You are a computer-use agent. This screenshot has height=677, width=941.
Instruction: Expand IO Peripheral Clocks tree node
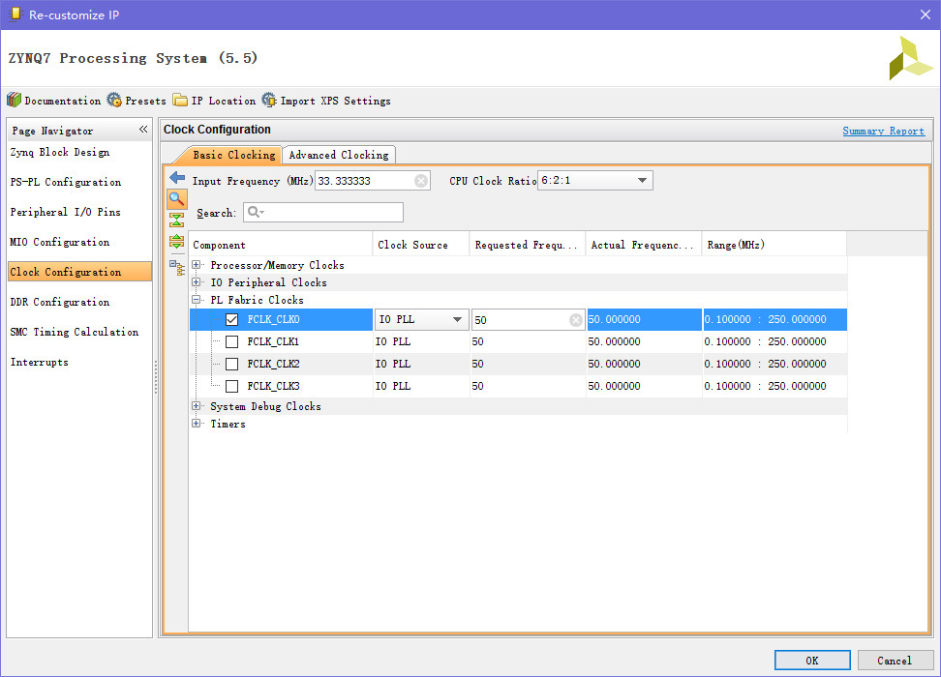point(196,281)
